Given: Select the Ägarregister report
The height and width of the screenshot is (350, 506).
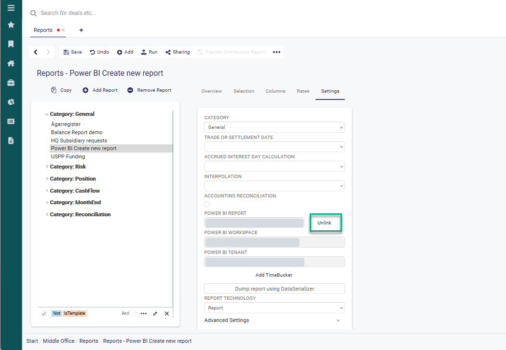Looking at the screenshot, I should (66, 124).
